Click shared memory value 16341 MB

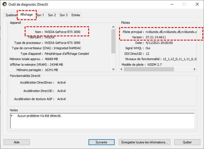tap(51, 70)
